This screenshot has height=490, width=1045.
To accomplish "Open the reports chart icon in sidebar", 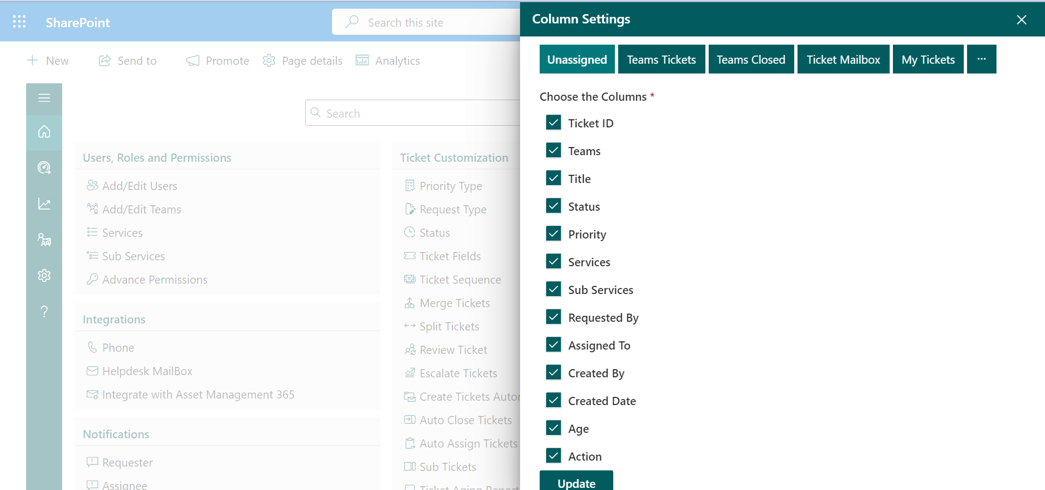I will (44, 204).
